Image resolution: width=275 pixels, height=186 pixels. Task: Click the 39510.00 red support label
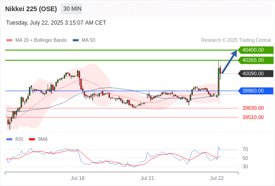coord(253,117)
